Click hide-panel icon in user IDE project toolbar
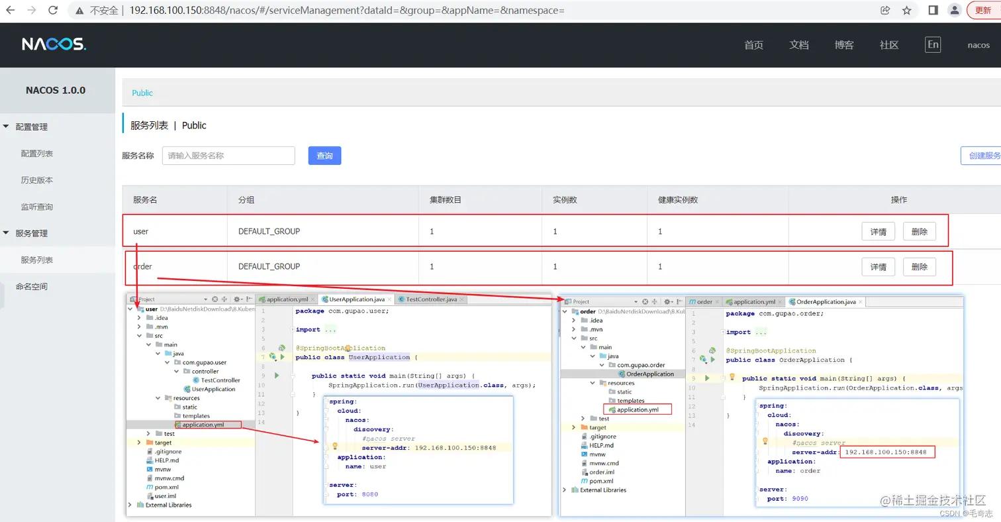This screenshot has height=522, width=1001. click(x=249, y=299)
